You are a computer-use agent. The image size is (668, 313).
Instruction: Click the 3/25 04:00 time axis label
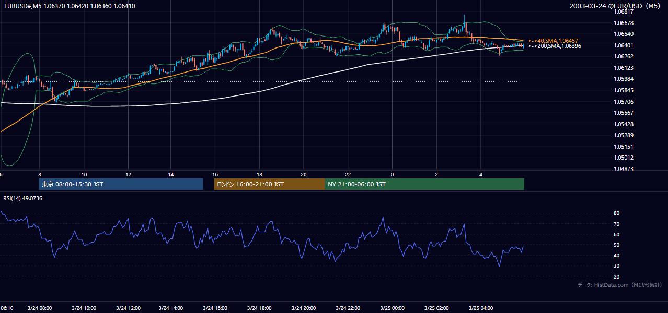pyautogui.click(x=480, y=308)
